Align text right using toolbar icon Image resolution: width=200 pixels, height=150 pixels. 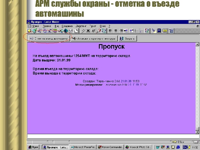point(121,31)
